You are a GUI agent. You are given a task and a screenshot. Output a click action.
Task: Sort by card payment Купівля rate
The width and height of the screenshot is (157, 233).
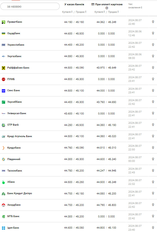(x=100, y=12)
